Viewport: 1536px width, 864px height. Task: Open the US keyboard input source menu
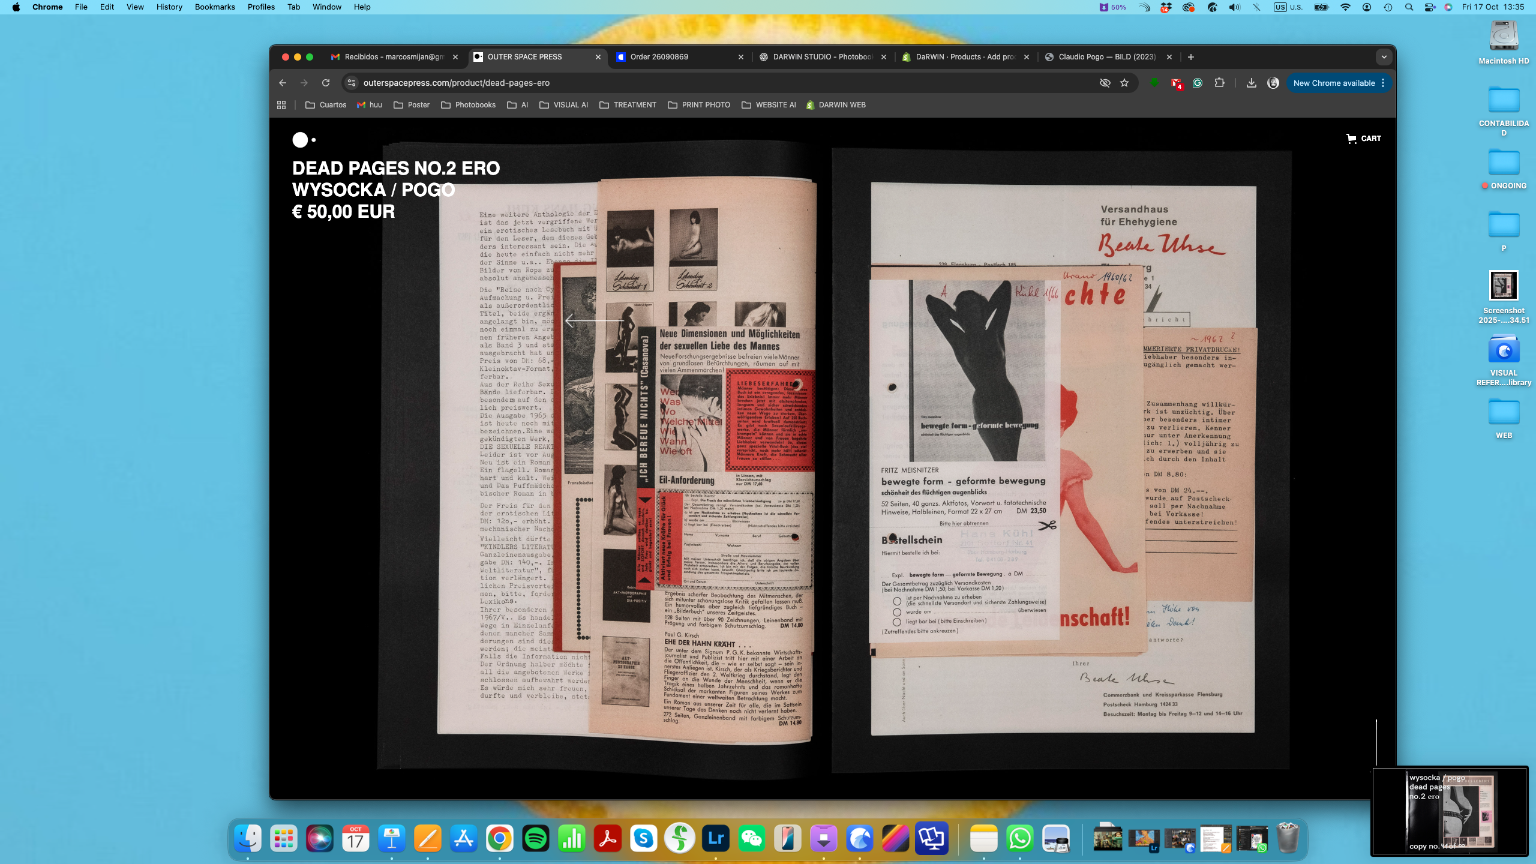pyautogui.click(x=1288, y=7)
